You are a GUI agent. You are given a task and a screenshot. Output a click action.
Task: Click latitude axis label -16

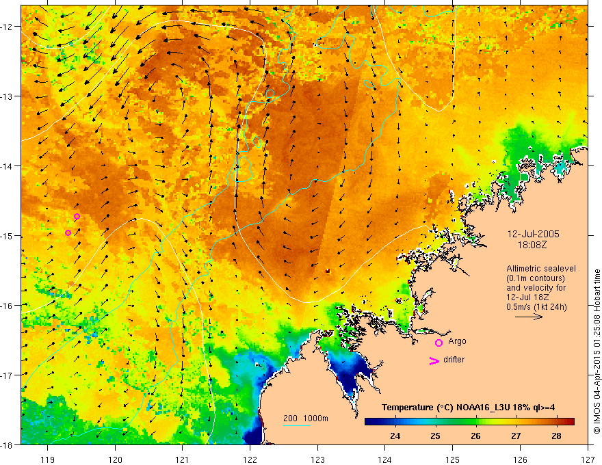tap(7, 306)
